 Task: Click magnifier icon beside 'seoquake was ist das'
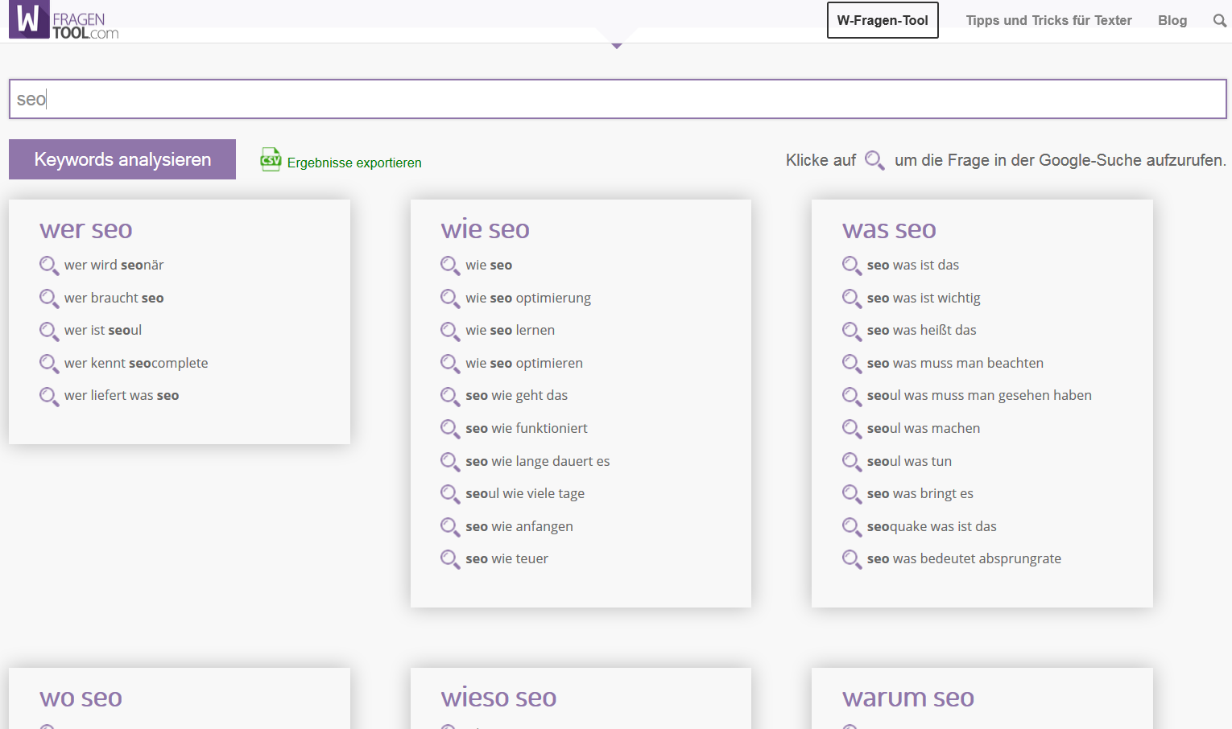(x=851, y=527)
